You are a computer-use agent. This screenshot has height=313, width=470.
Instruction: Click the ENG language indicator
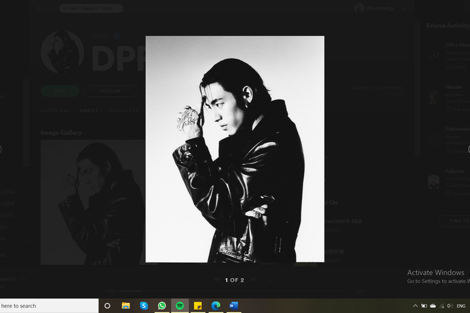[462, 305]
